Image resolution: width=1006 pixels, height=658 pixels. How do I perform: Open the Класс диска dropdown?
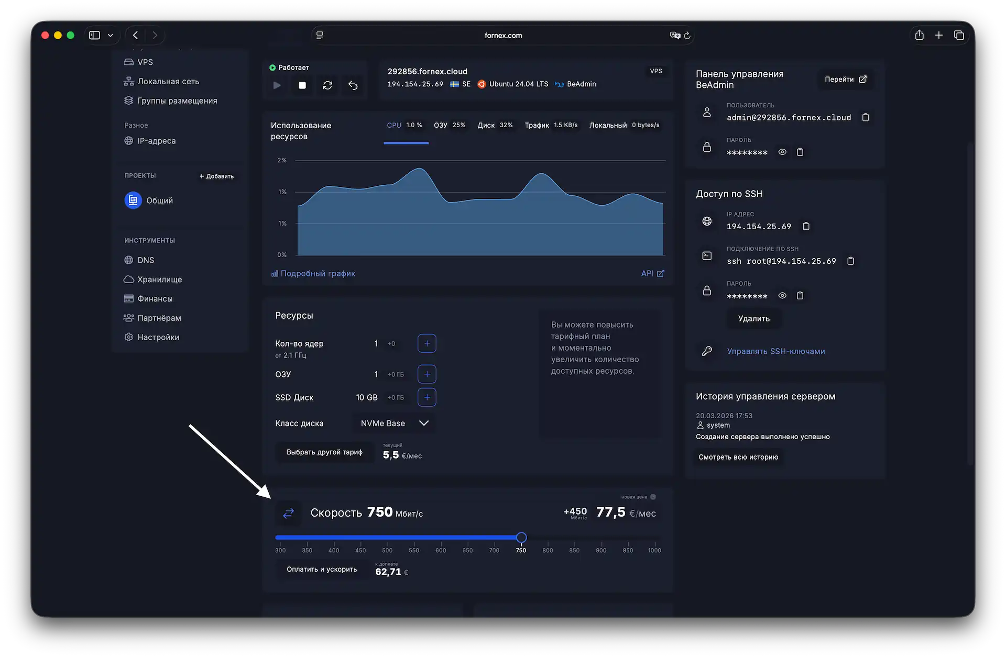393,423
